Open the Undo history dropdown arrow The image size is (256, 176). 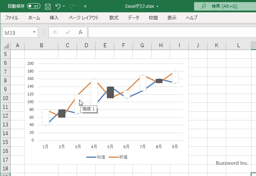64,6
